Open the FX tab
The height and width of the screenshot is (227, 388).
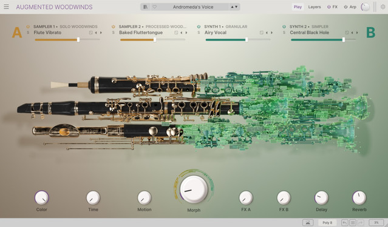click(335, 7)
